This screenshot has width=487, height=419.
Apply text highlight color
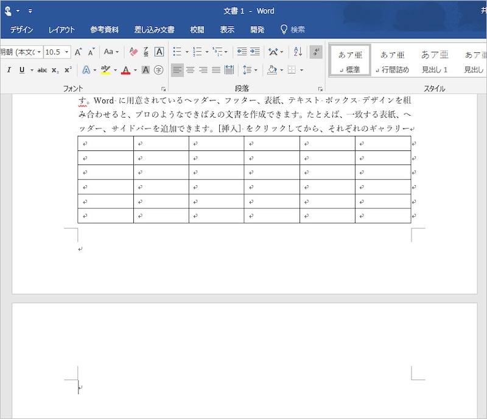(107, 70)
